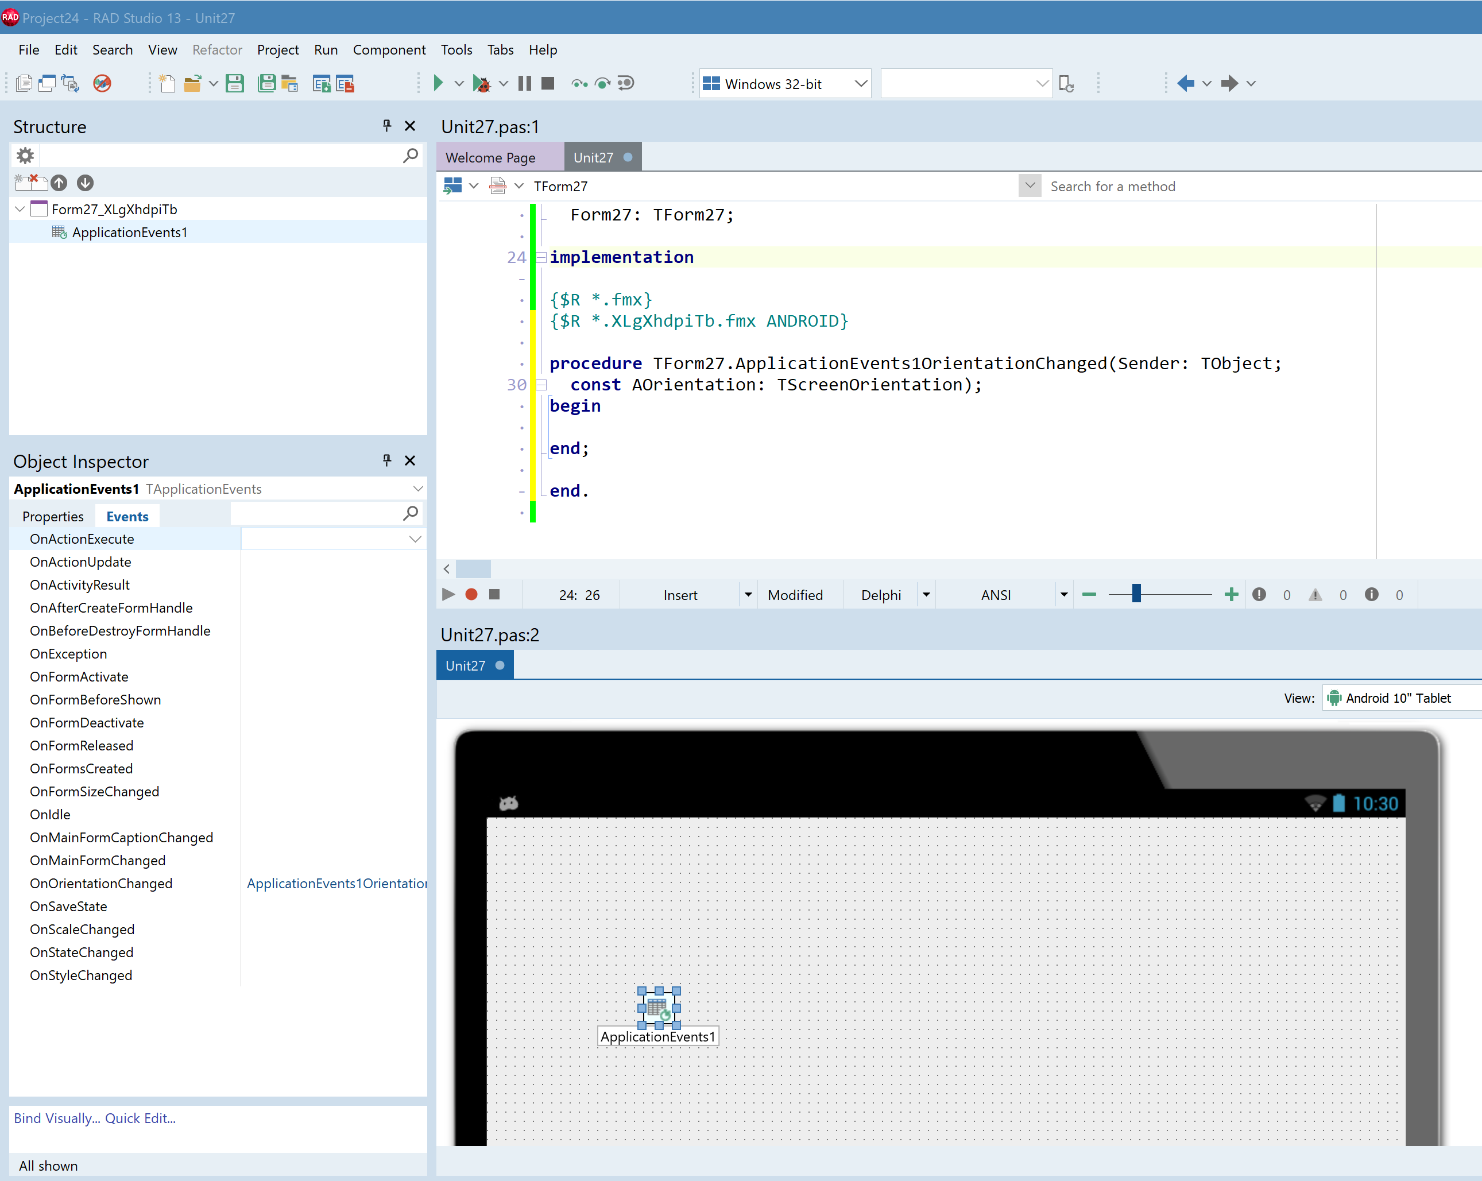Open the Windows 32-bit platform dropdown
The image size is (1482, 1181).
(x=861, y=84)
